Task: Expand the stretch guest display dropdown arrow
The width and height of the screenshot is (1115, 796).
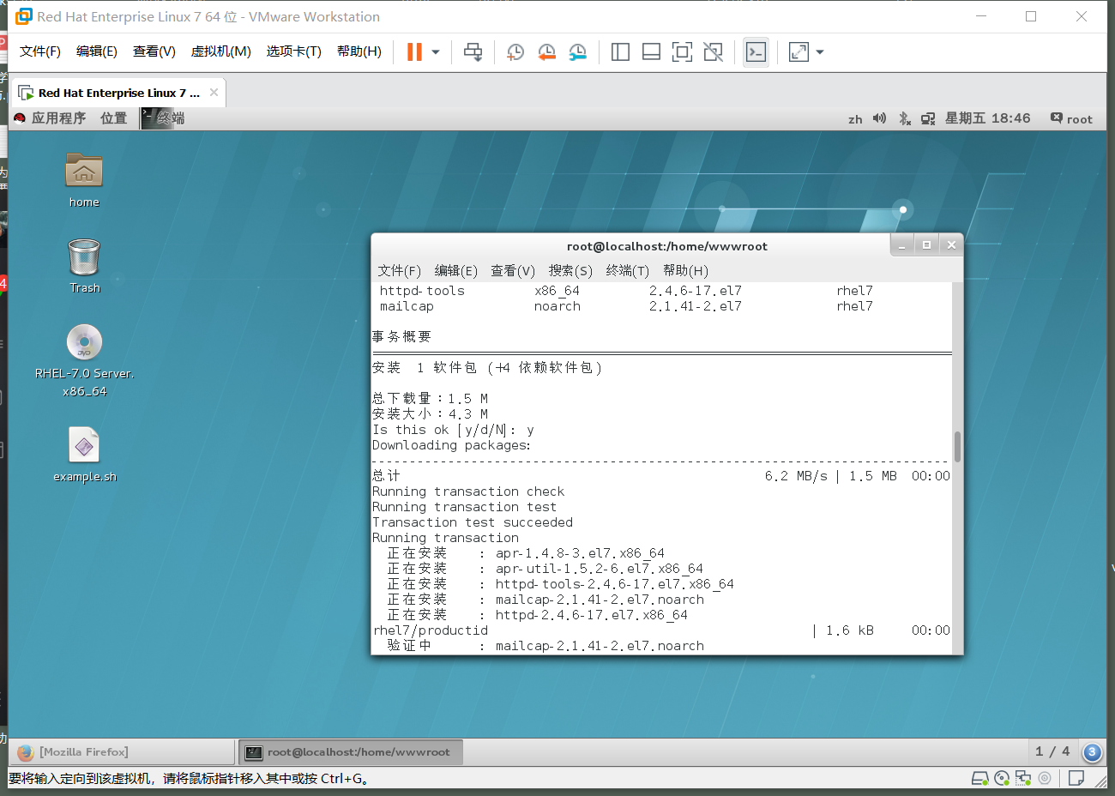Action: click(x=820, y=52)
